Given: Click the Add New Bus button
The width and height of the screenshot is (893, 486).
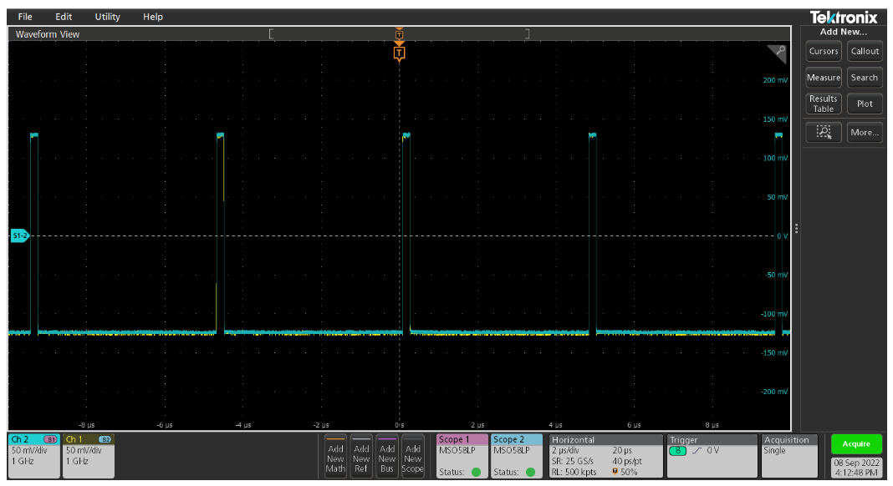Looking at the screenshot, I should coord(387,457).
